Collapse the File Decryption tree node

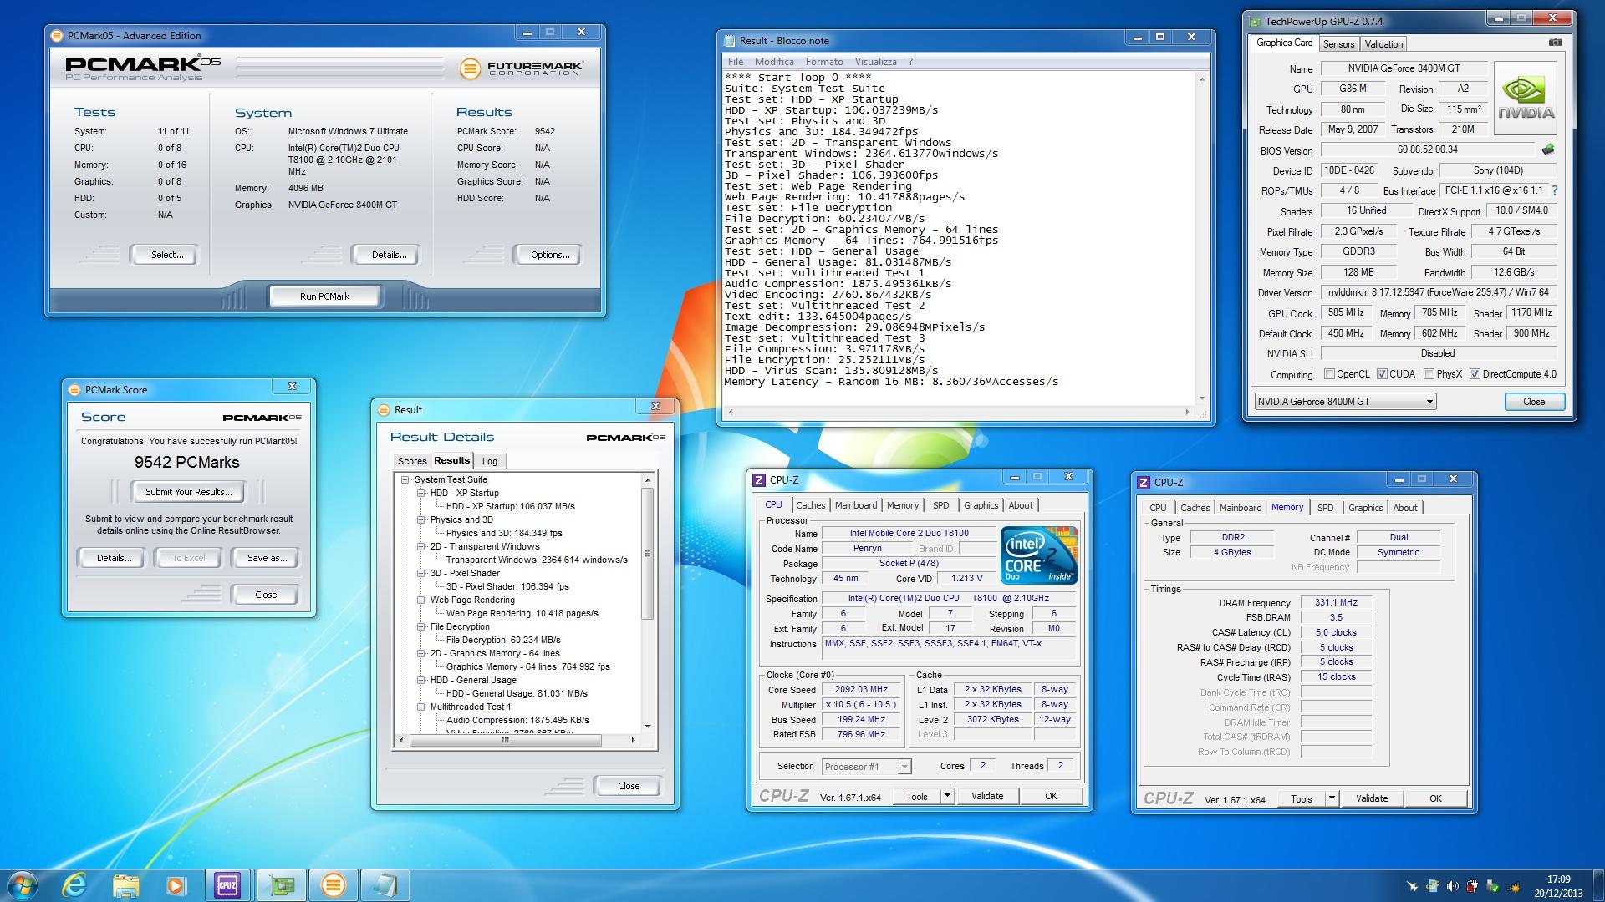[421, 627]
